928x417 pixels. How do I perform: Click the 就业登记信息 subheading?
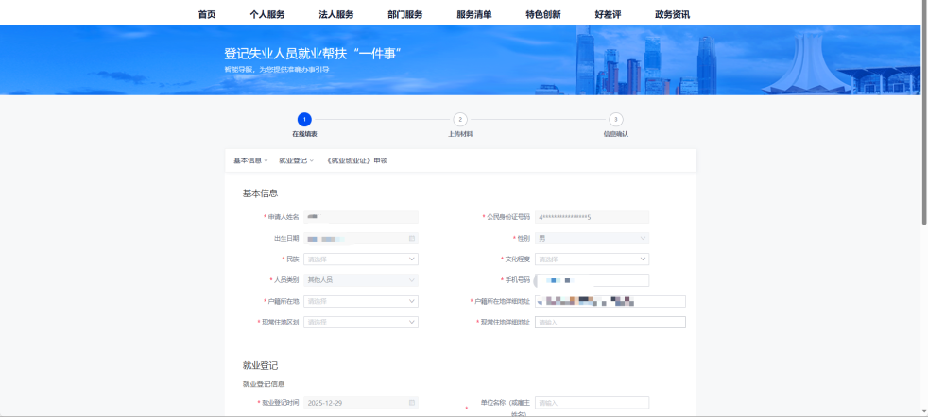[x=264, y=384]
